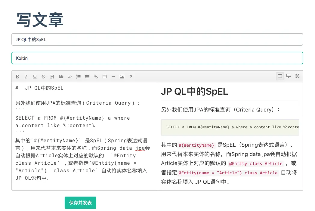
Task: Toggle the split-pane preview mode
Action: coord(280,76)
